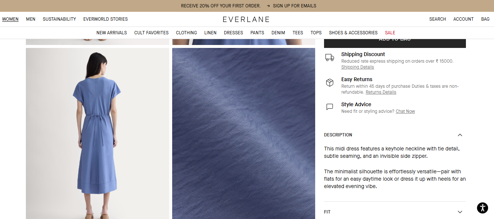Collapse the Description section chevron
Image resolution: width=494 pixels, height=219 pixels.
coord(460,135)
